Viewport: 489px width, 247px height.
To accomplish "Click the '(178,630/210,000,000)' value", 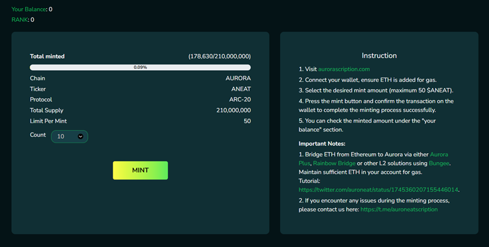I will click(x=220, y=56).
